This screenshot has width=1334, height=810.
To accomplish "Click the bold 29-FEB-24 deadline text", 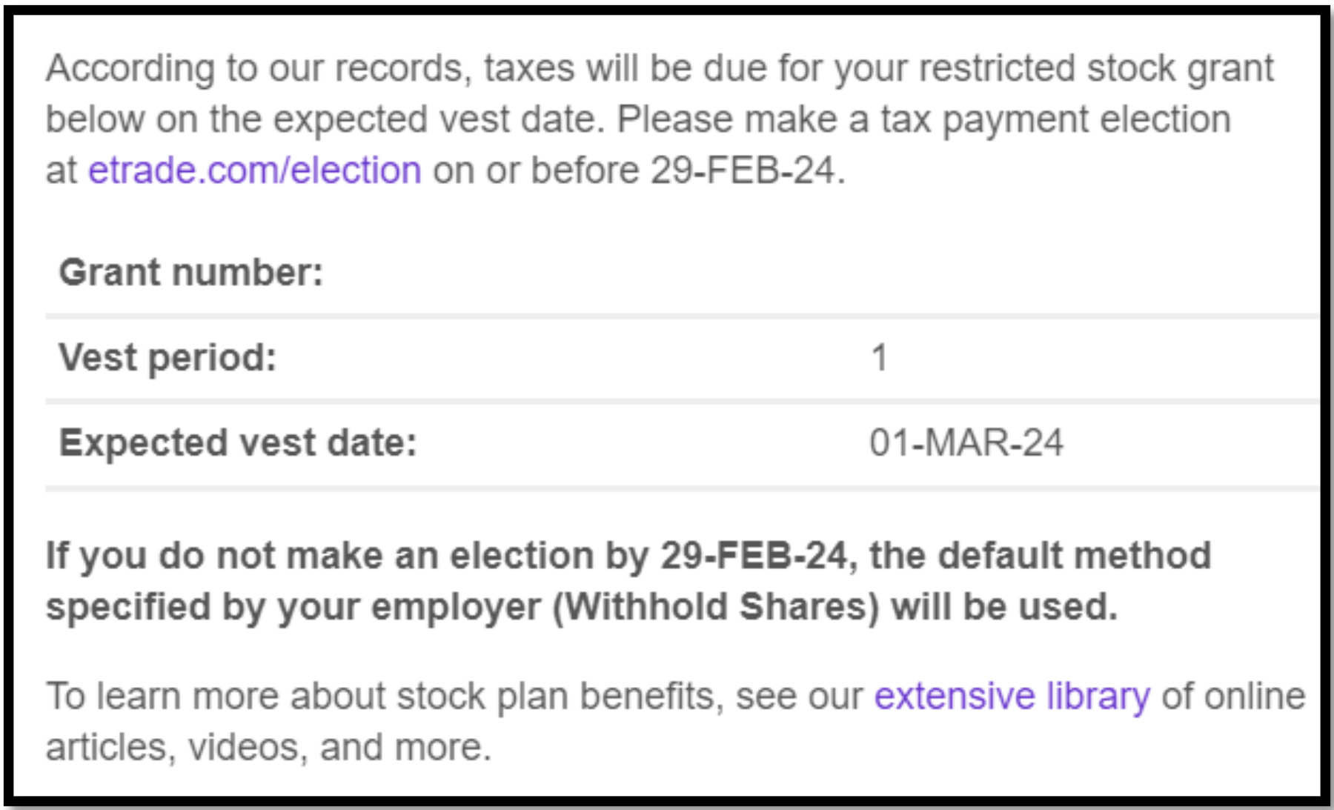I will point(753,556).
